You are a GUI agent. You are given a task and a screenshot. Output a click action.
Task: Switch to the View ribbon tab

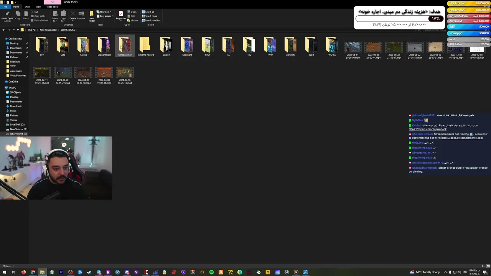coord(38,7)
